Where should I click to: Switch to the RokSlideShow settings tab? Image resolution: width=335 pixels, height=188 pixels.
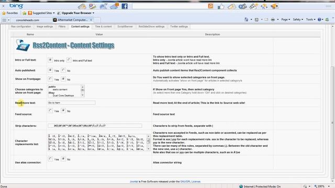pyautogui.click(x=151, y=27)
